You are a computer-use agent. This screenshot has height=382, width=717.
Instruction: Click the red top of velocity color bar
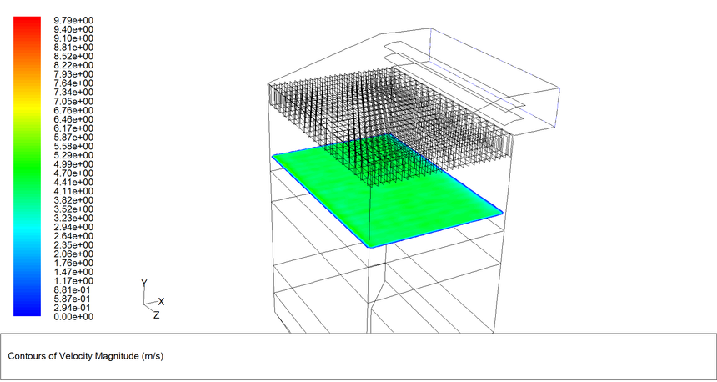point(27,21)
